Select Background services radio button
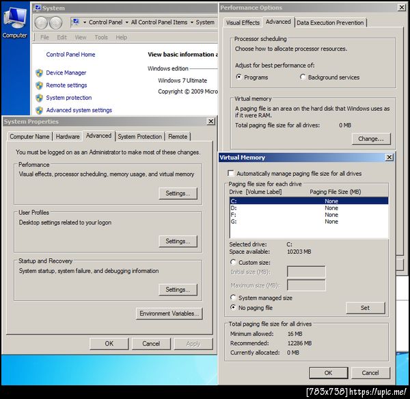The width and height of the screenshot is (410, 399). 303,77
